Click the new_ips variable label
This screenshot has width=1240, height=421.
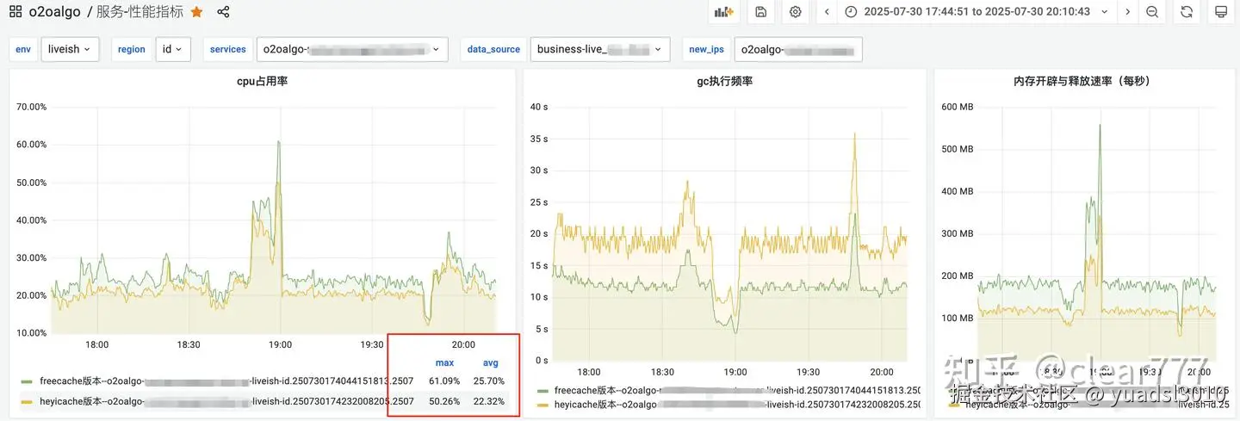[706, 49]
